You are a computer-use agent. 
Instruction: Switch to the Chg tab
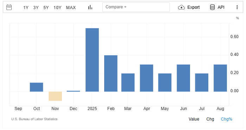[210, 119]
